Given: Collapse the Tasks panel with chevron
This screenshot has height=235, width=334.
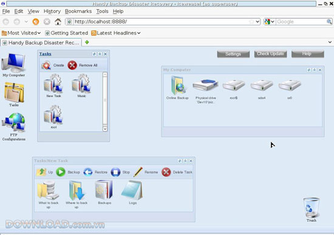Looking at the screenshot, I should 100,54.
